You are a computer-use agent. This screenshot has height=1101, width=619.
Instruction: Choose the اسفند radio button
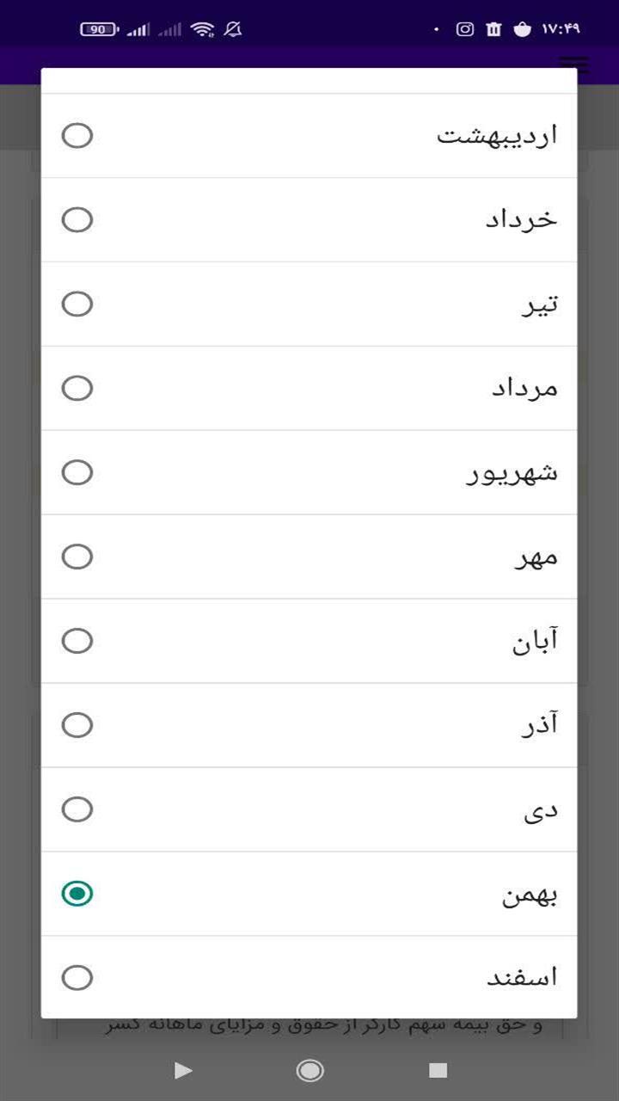tap(77, 978)
